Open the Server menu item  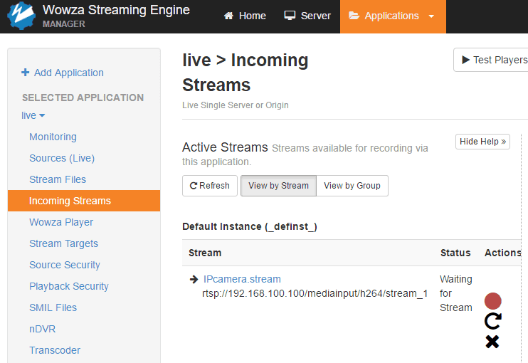pos(307,16)
